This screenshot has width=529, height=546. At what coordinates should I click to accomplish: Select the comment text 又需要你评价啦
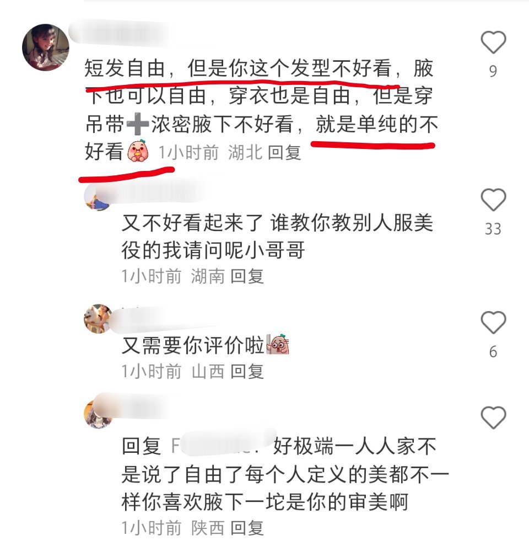point(193,345)
